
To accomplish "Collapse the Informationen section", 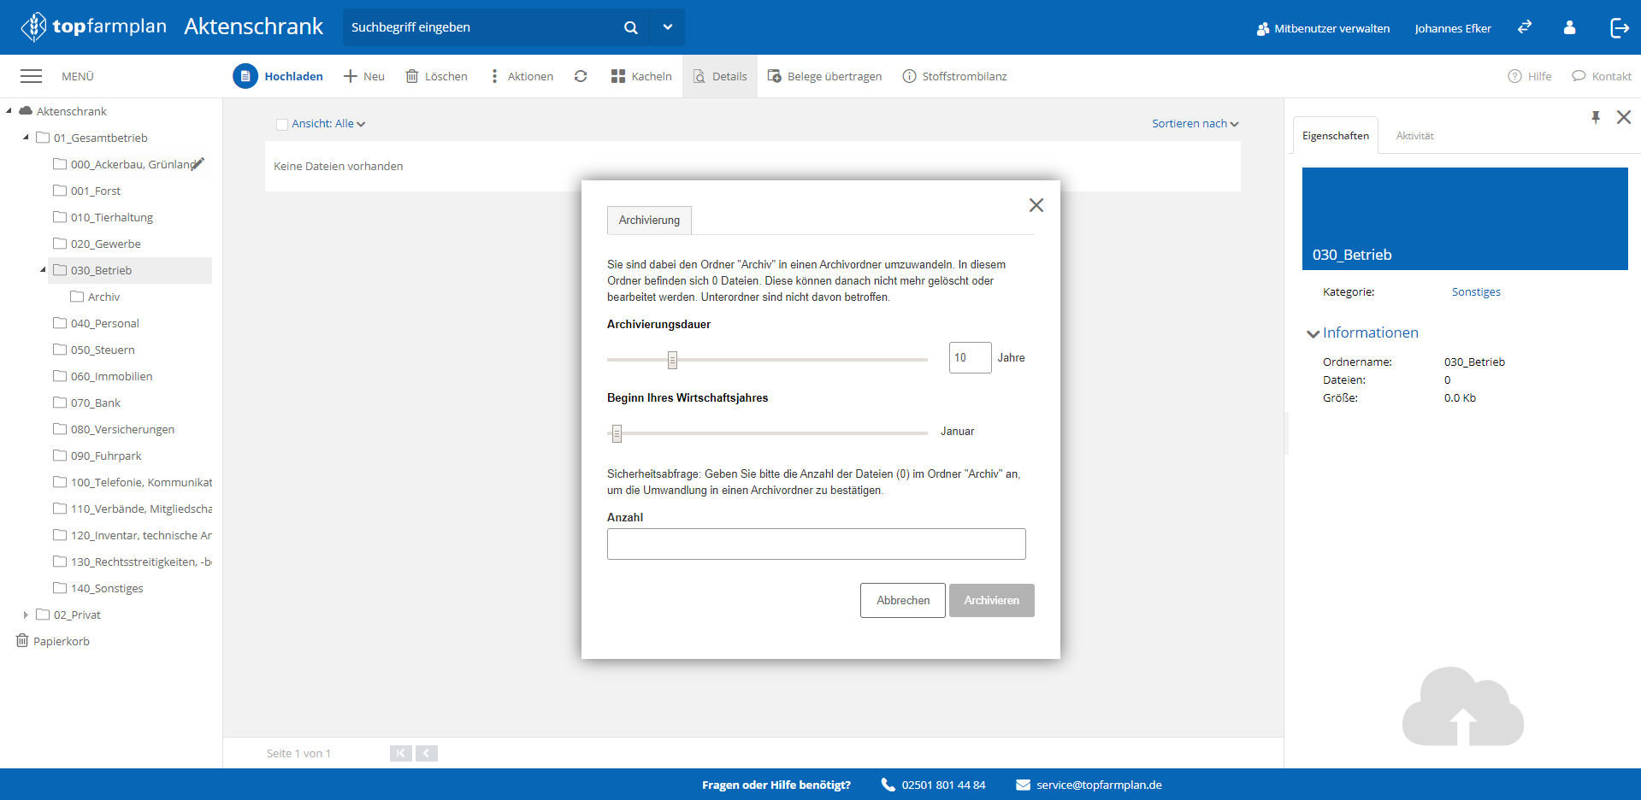I will [x=1313, y=333].
